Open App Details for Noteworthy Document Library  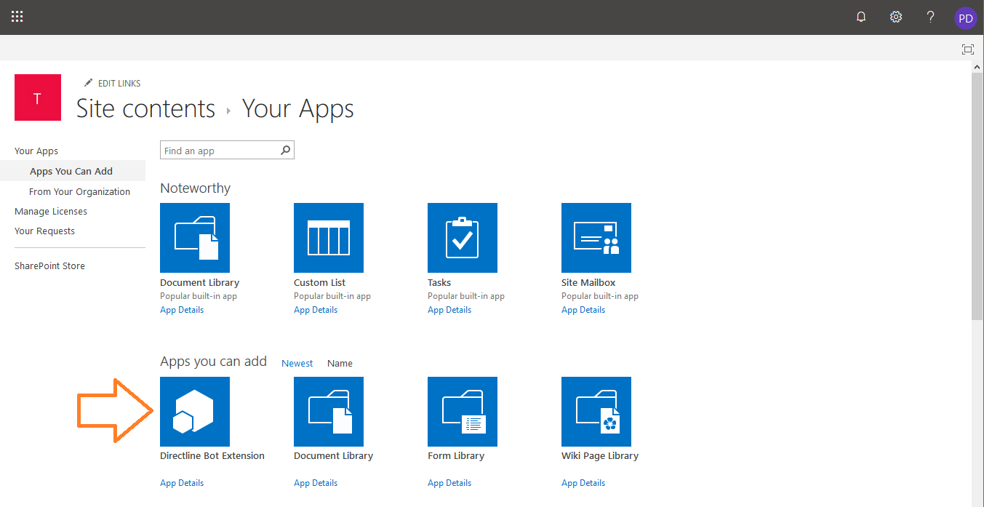point(182,310)
